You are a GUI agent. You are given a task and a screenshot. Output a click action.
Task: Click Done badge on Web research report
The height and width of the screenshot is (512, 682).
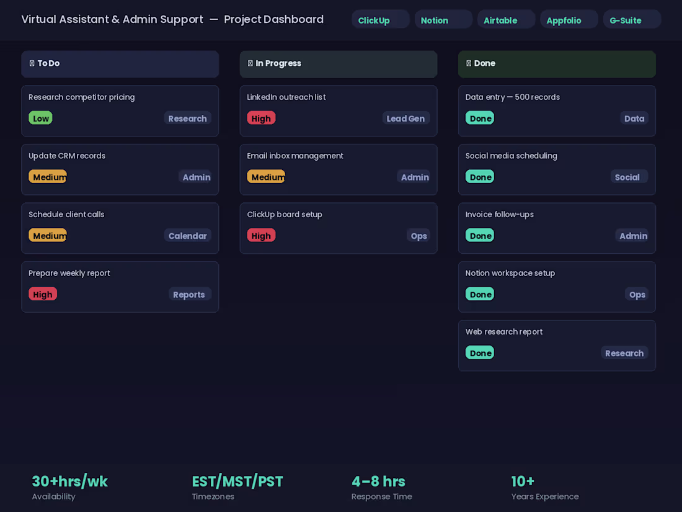tap(480, 353)
